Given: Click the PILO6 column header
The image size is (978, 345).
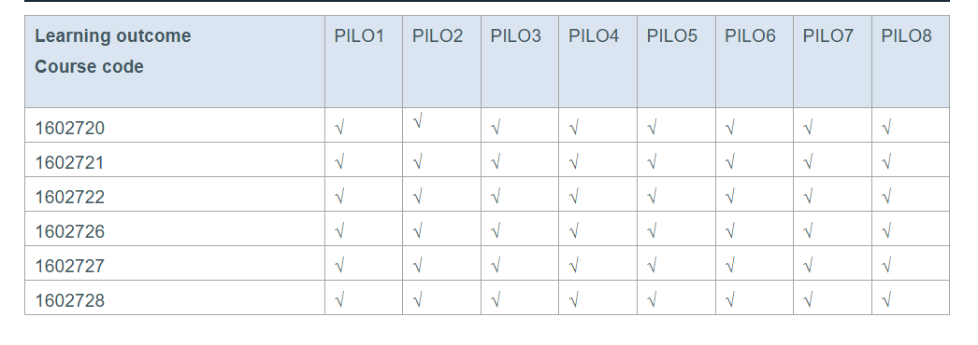Looking at the screenshot, I should [x=751, y=36].
